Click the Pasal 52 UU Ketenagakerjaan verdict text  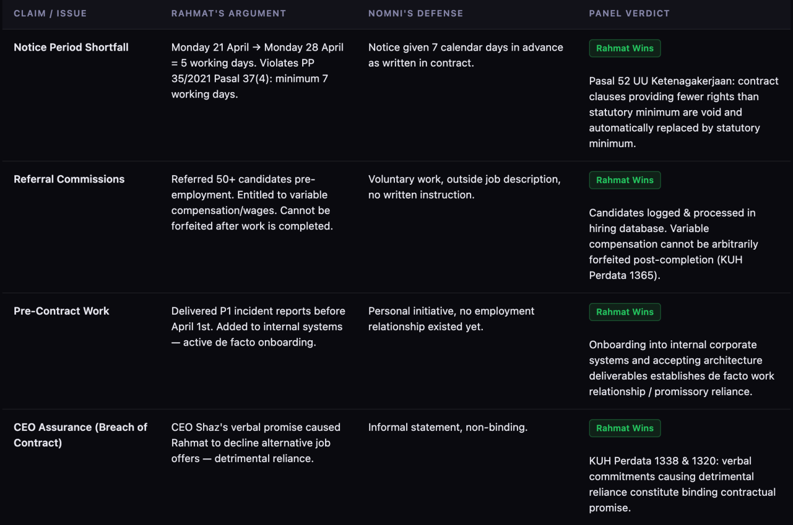684,112
